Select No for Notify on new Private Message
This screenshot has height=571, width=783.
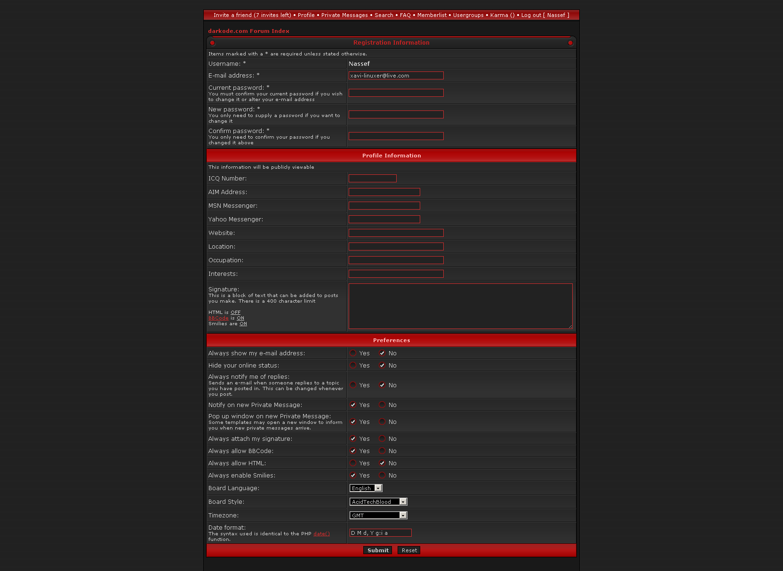[382, 405]
